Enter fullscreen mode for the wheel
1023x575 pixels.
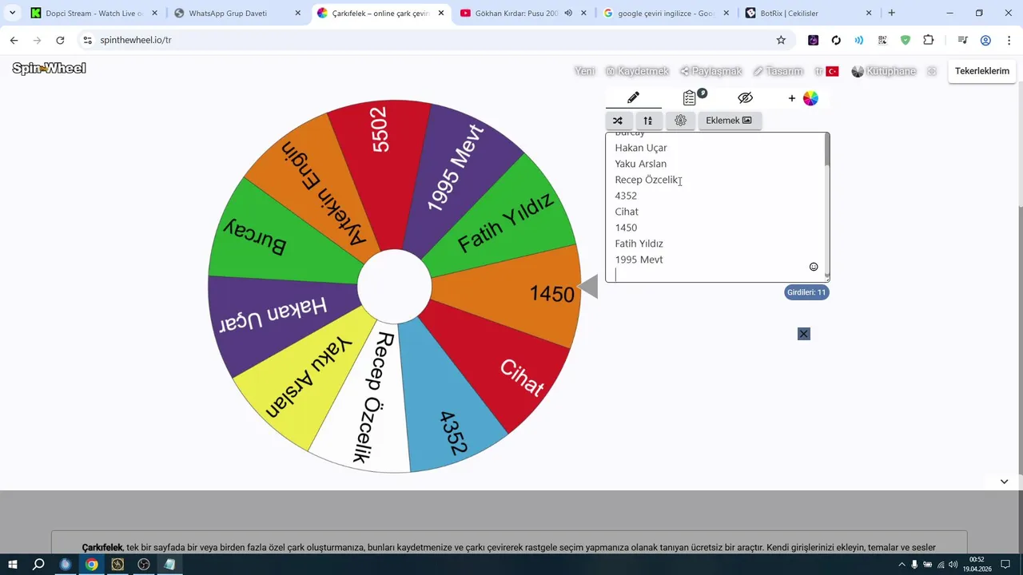pyautogui.click(x=932, y=71)
